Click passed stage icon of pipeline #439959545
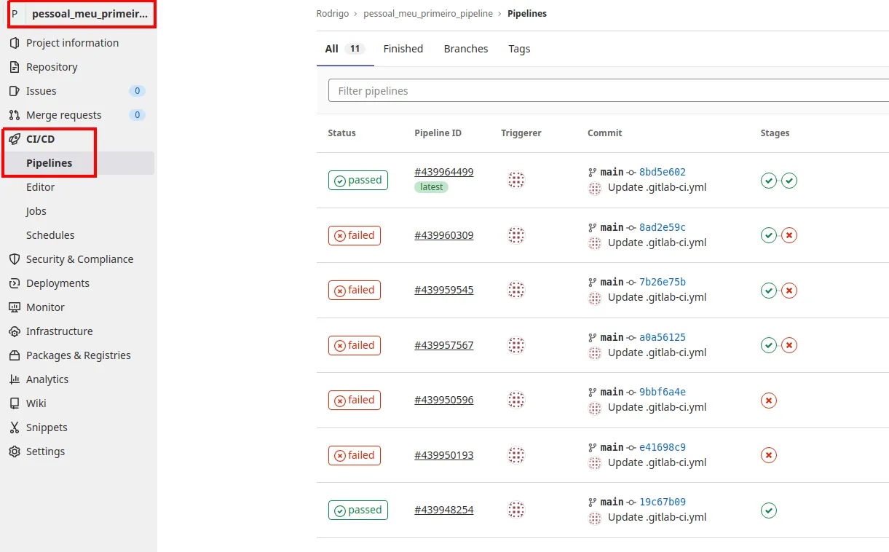889x552 pixels. [769, 290]
